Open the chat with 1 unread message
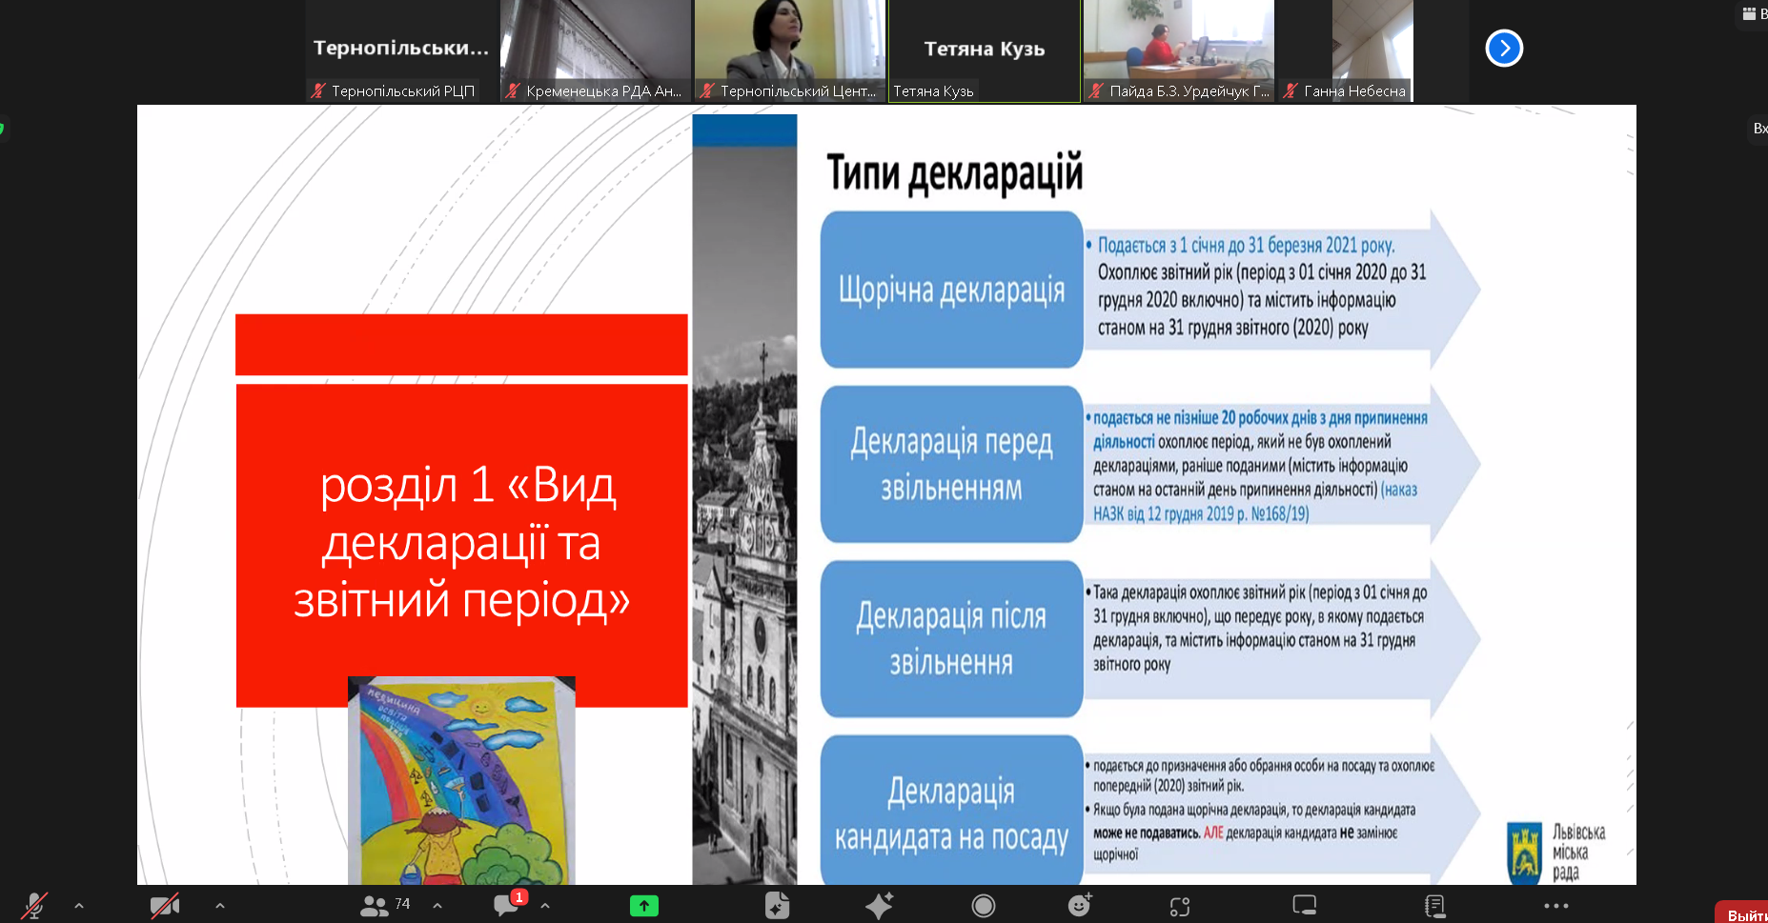 (509, 904)
